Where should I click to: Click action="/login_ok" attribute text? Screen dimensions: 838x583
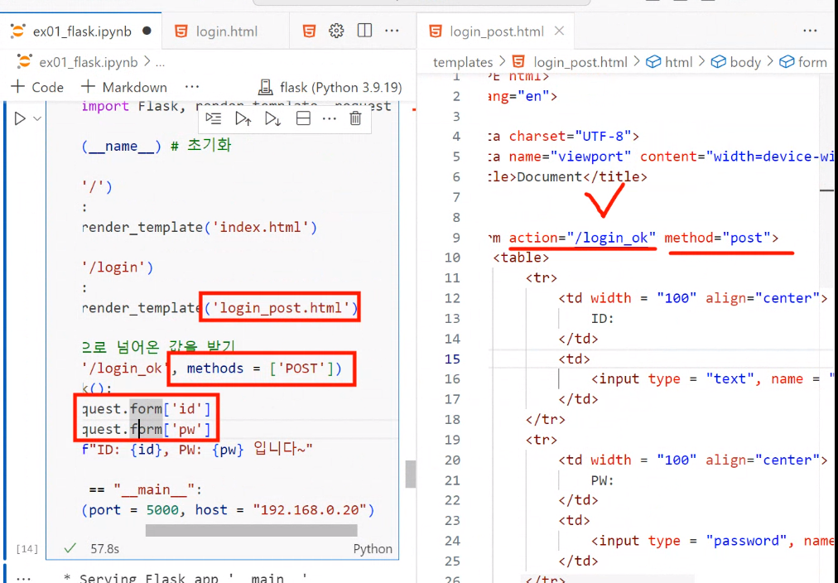click(582, 238)
